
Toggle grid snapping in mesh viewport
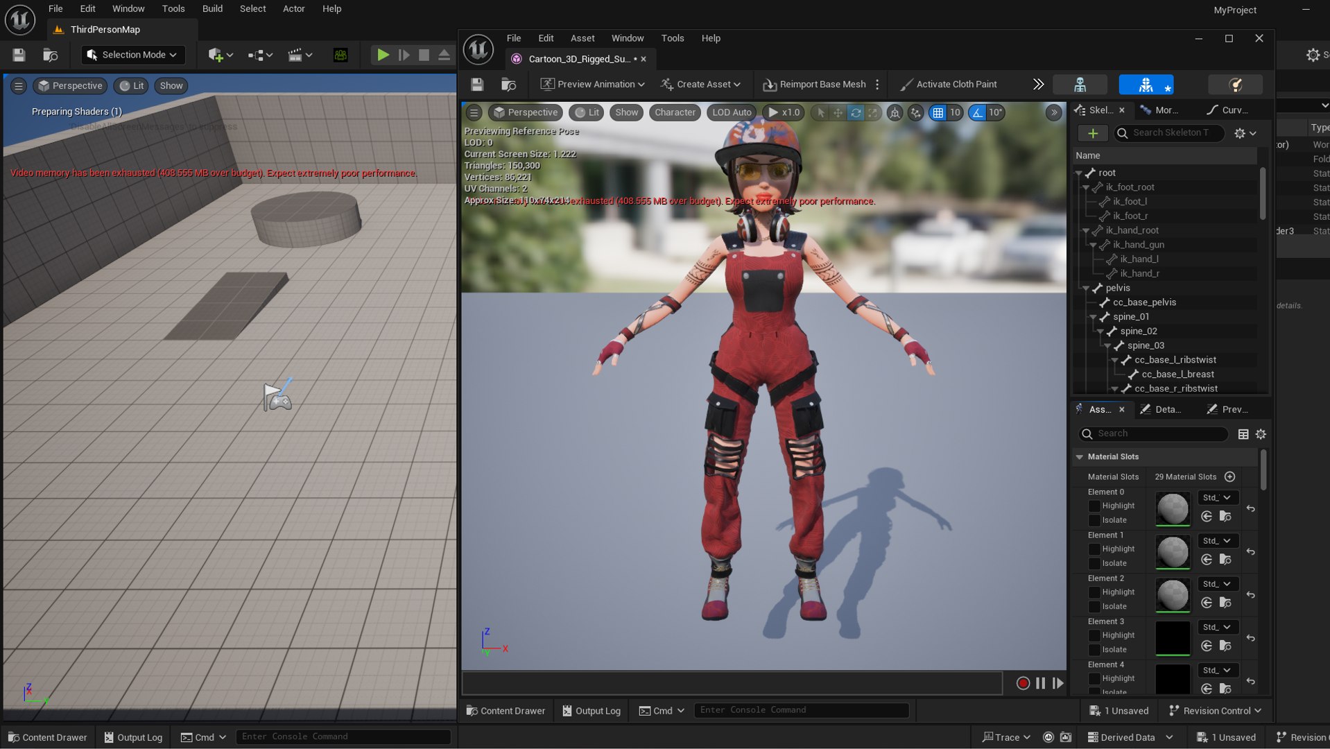tap(938, 112)
